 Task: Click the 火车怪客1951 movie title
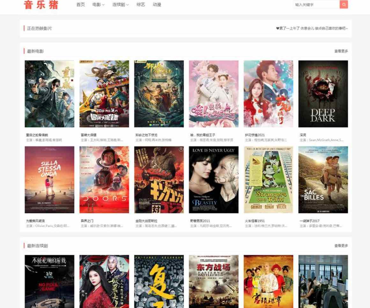255,221
